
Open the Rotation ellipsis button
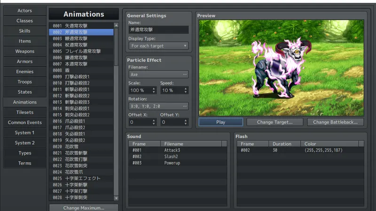pyautogui.click(x=185, y=106)
